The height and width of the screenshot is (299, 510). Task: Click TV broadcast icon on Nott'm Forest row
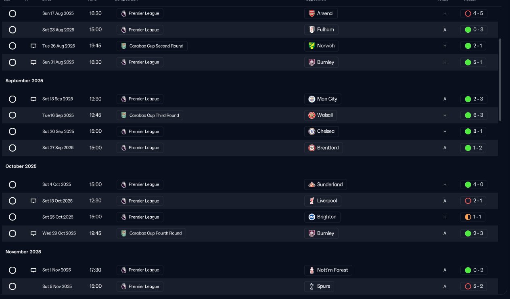33,270
